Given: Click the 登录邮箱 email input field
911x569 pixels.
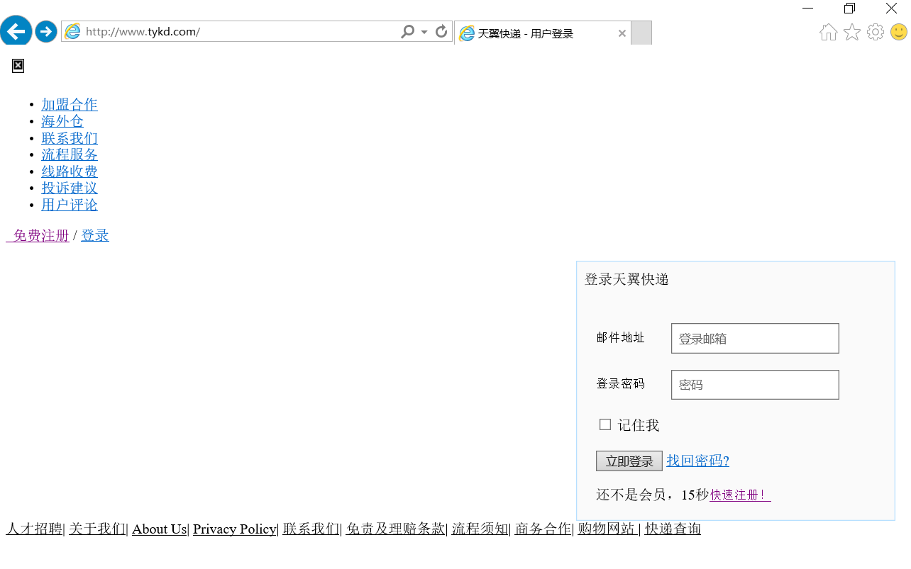Looking at the screenshot, I should [x=754, y=338].
